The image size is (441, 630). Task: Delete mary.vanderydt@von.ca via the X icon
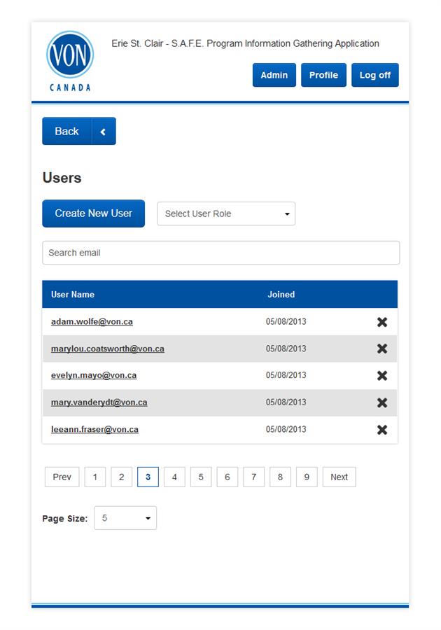click(382, 402)
